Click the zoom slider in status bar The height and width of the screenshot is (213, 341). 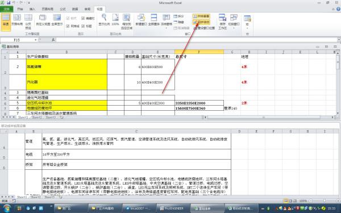324,201
